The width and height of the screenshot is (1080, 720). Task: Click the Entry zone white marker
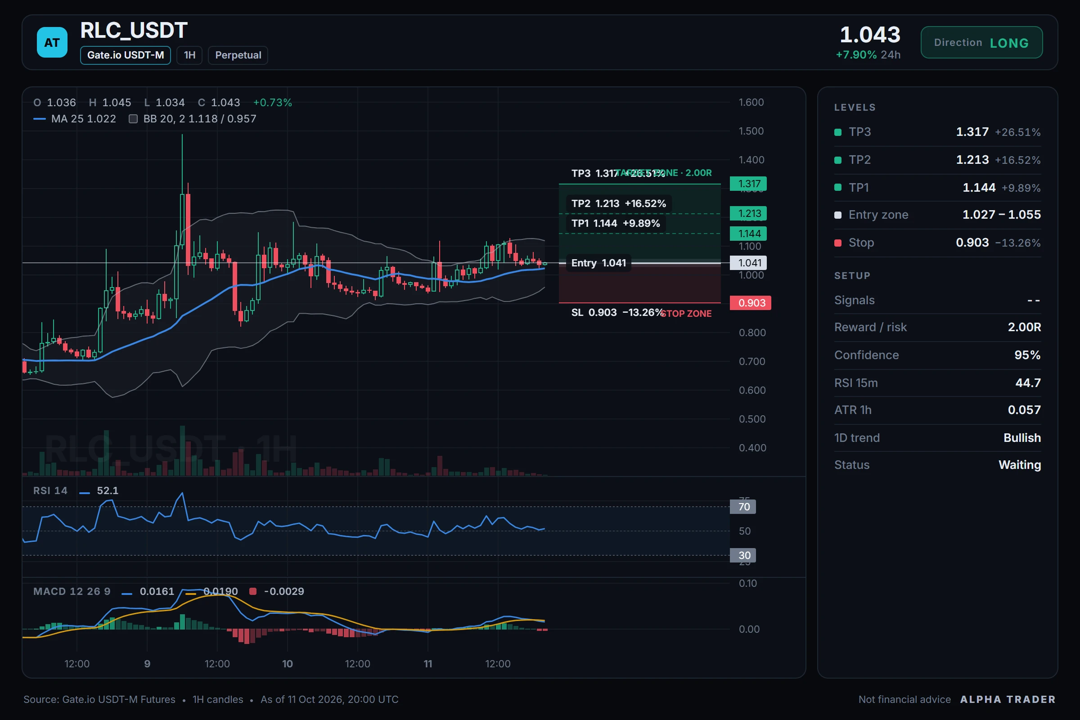point(837,215)
